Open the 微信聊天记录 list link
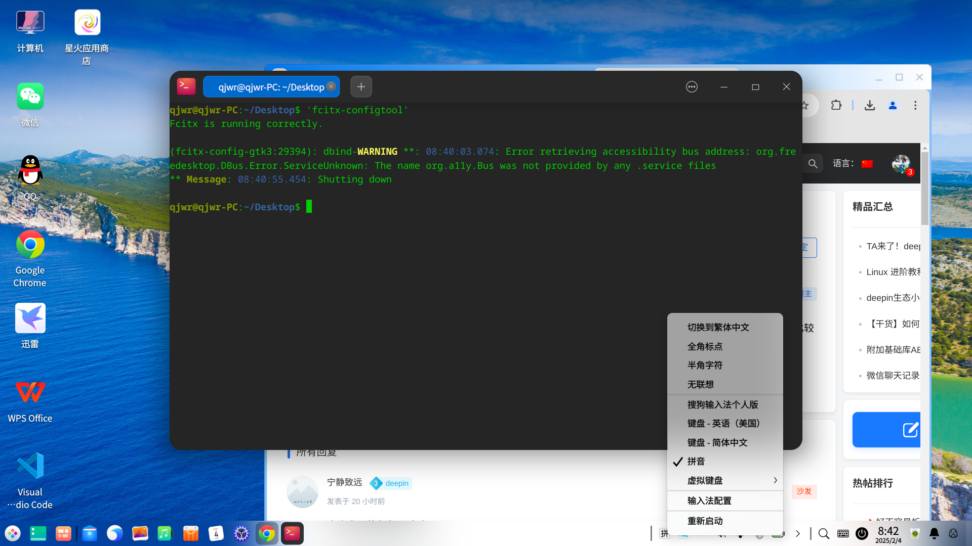 (893, 375)
